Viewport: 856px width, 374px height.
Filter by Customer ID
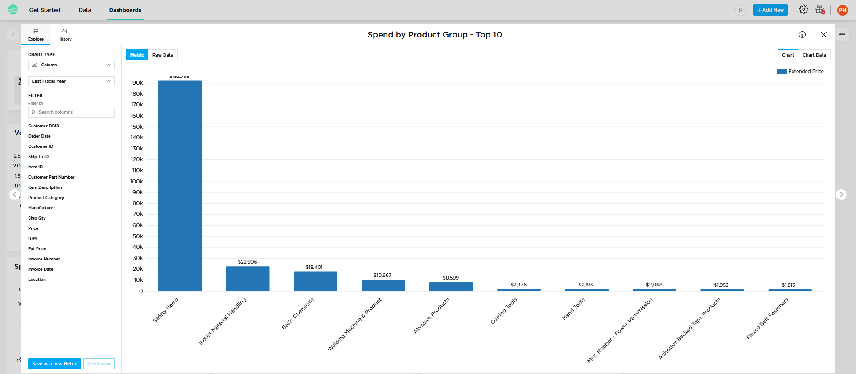41,146
